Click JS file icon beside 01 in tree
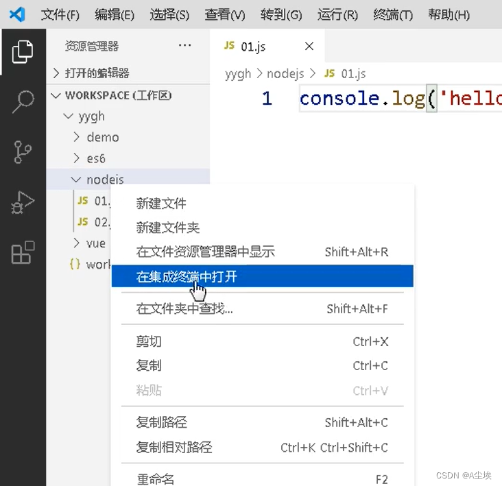Image resolution: width=502 pixels, height=486 pixels. coord(82,201)
